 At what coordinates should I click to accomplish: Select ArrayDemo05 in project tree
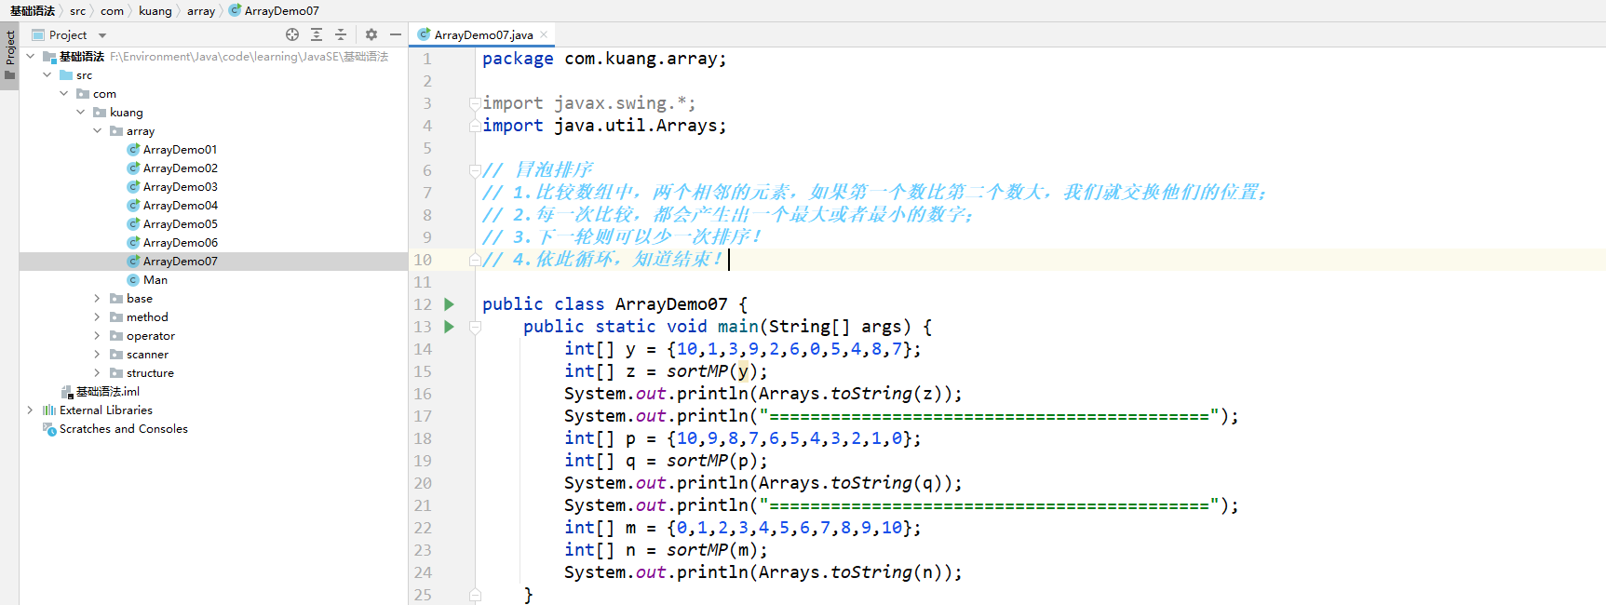click(x=180, y=224)
